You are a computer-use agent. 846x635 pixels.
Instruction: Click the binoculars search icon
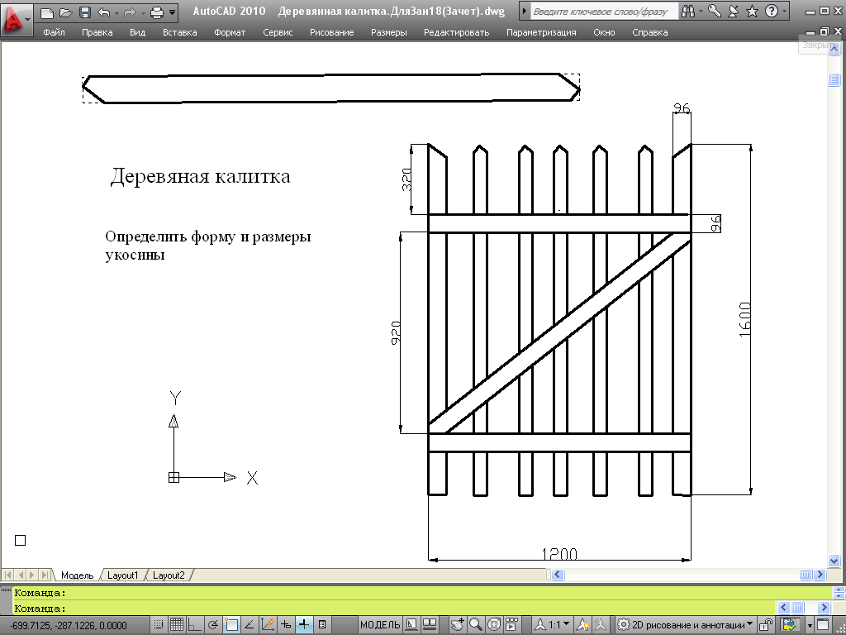click(688, 12)
